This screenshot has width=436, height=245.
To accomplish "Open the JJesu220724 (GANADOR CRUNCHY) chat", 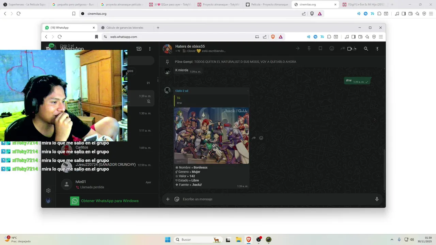I will pos(107,167).
